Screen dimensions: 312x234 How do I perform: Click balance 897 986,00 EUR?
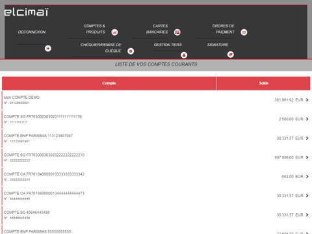pos(289,157)
